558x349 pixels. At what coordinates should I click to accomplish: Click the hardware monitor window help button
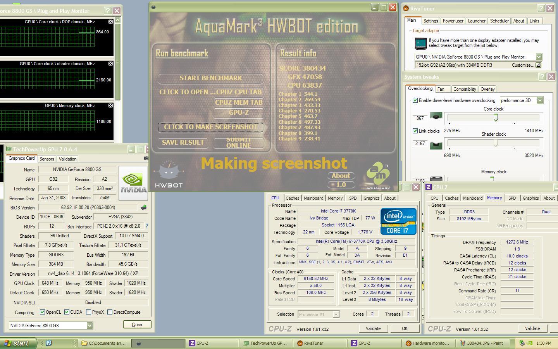pyautogui.click(x=108, y=11)
